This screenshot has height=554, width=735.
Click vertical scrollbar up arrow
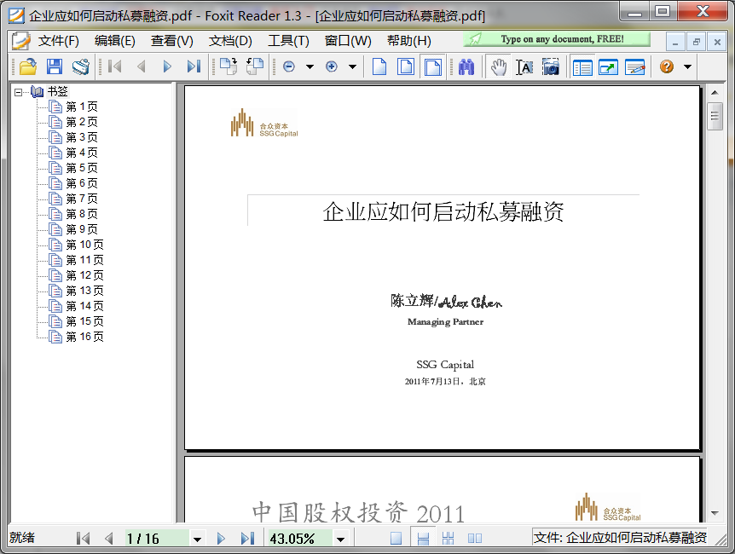coord(715,93)
